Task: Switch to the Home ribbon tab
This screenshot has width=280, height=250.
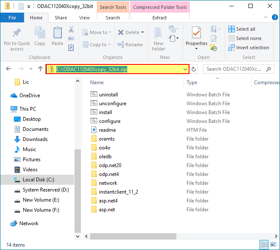Action: coord(36,18)
